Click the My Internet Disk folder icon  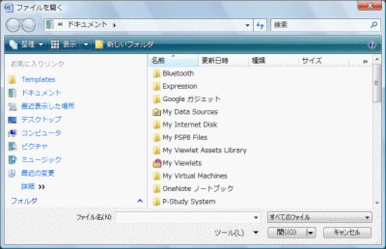pyautogui.click(x=156, y=124)
